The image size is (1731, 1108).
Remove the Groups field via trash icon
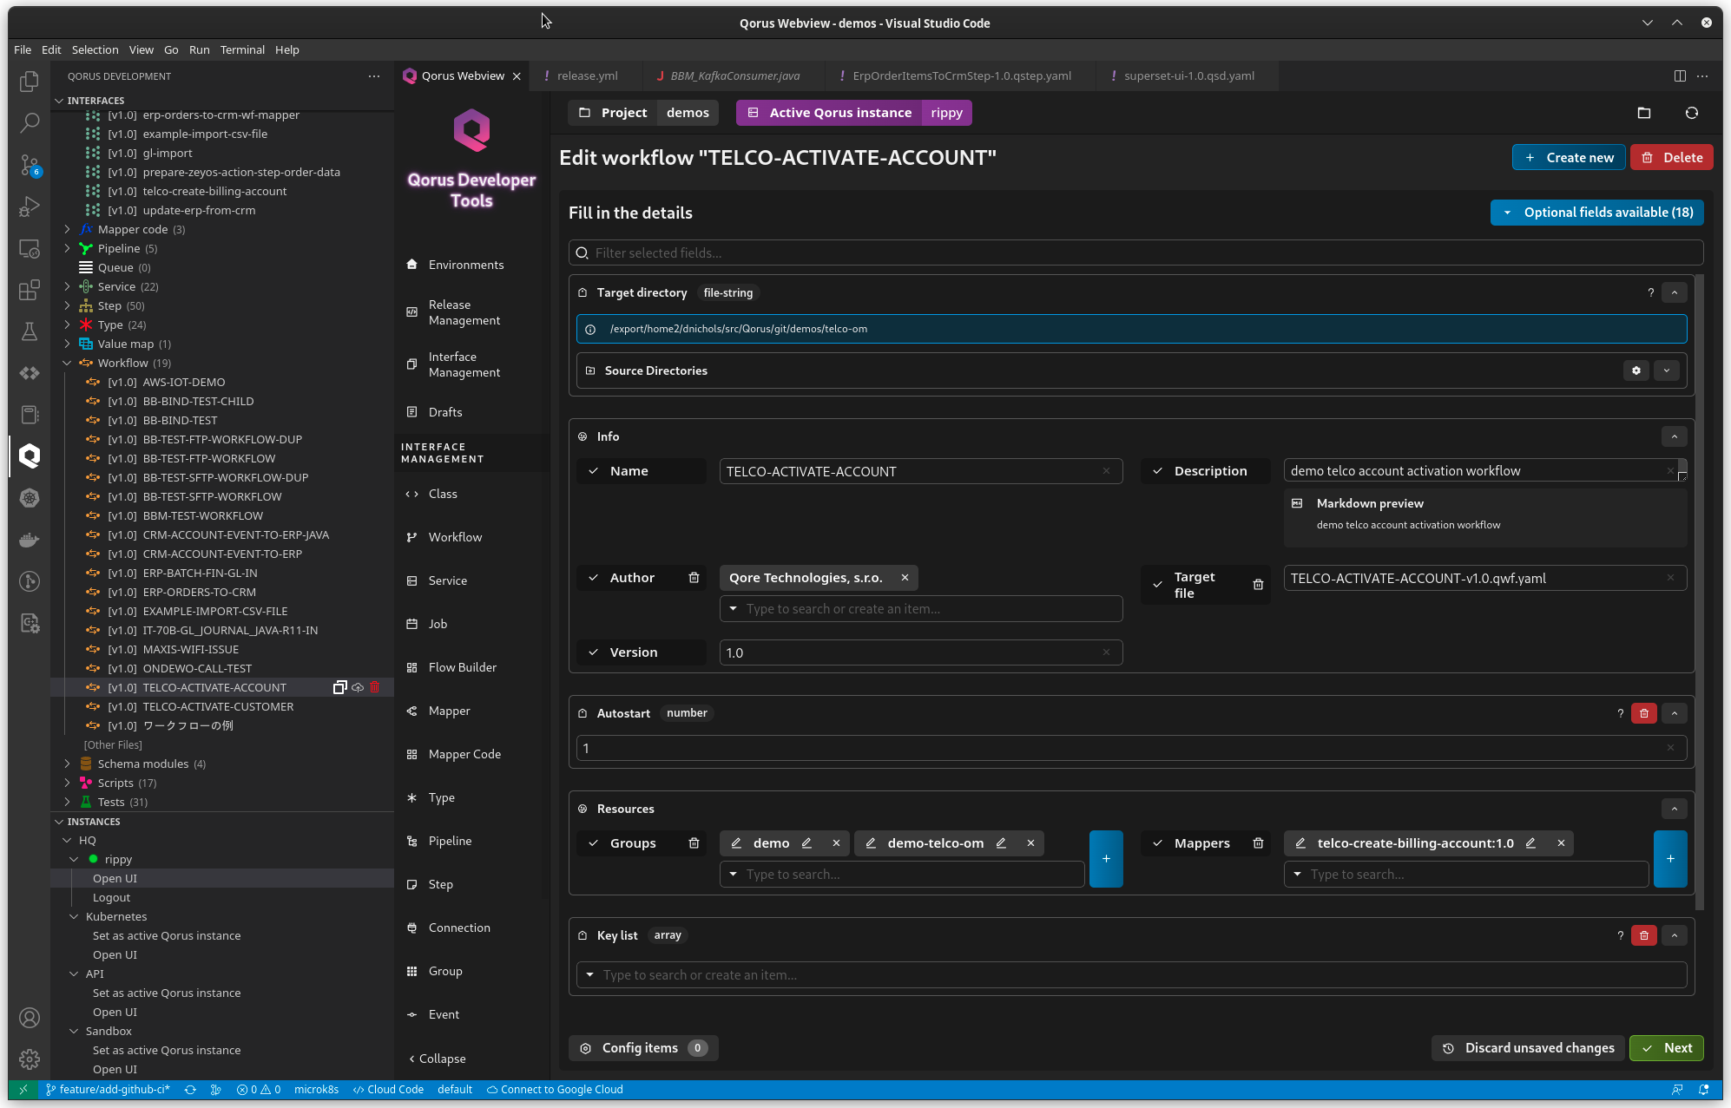(x=694, y=843)
